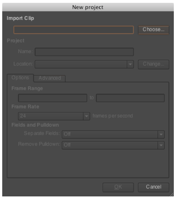Click the project Name text field
This screenshot has height=198, width=177.
click(84, 52)
